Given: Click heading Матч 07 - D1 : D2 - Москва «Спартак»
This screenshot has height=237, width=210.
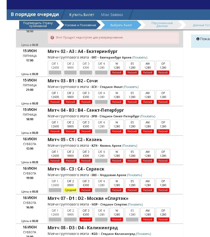Looking at the screenshot, I should click(x=88, y=198).
